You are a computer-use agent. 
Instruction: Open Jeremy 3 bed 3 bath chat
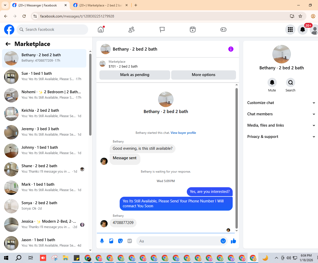pyautogui.click(x=44, y=132)
